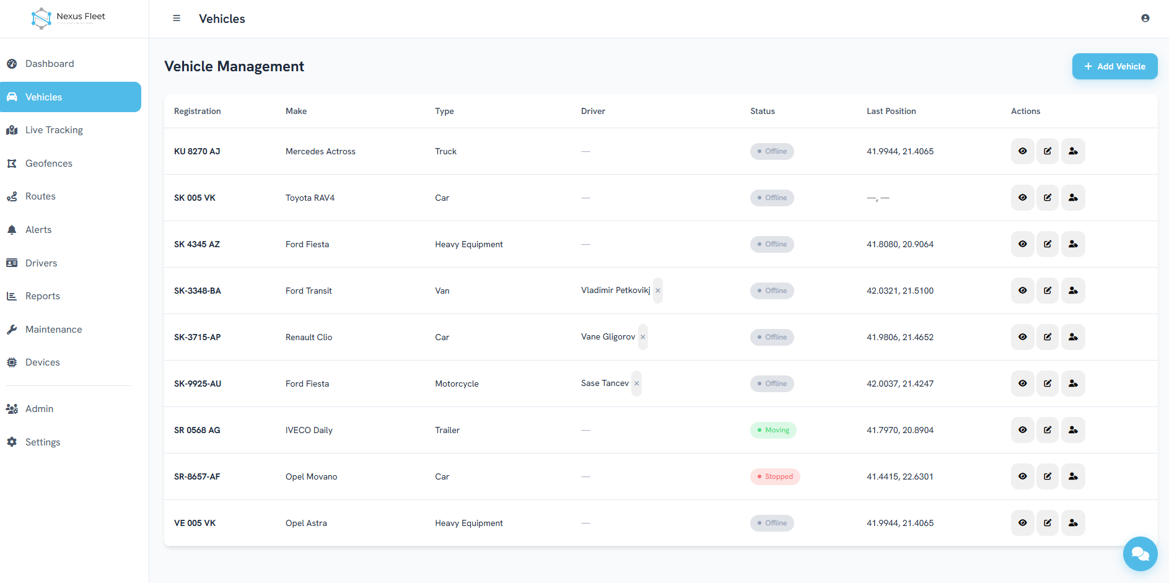The height and width of the screenshot is (583, 1169).
Task: Remove Vladimir Petkovikj from SK-3348-BA
Action: click(x=658, y=291)
